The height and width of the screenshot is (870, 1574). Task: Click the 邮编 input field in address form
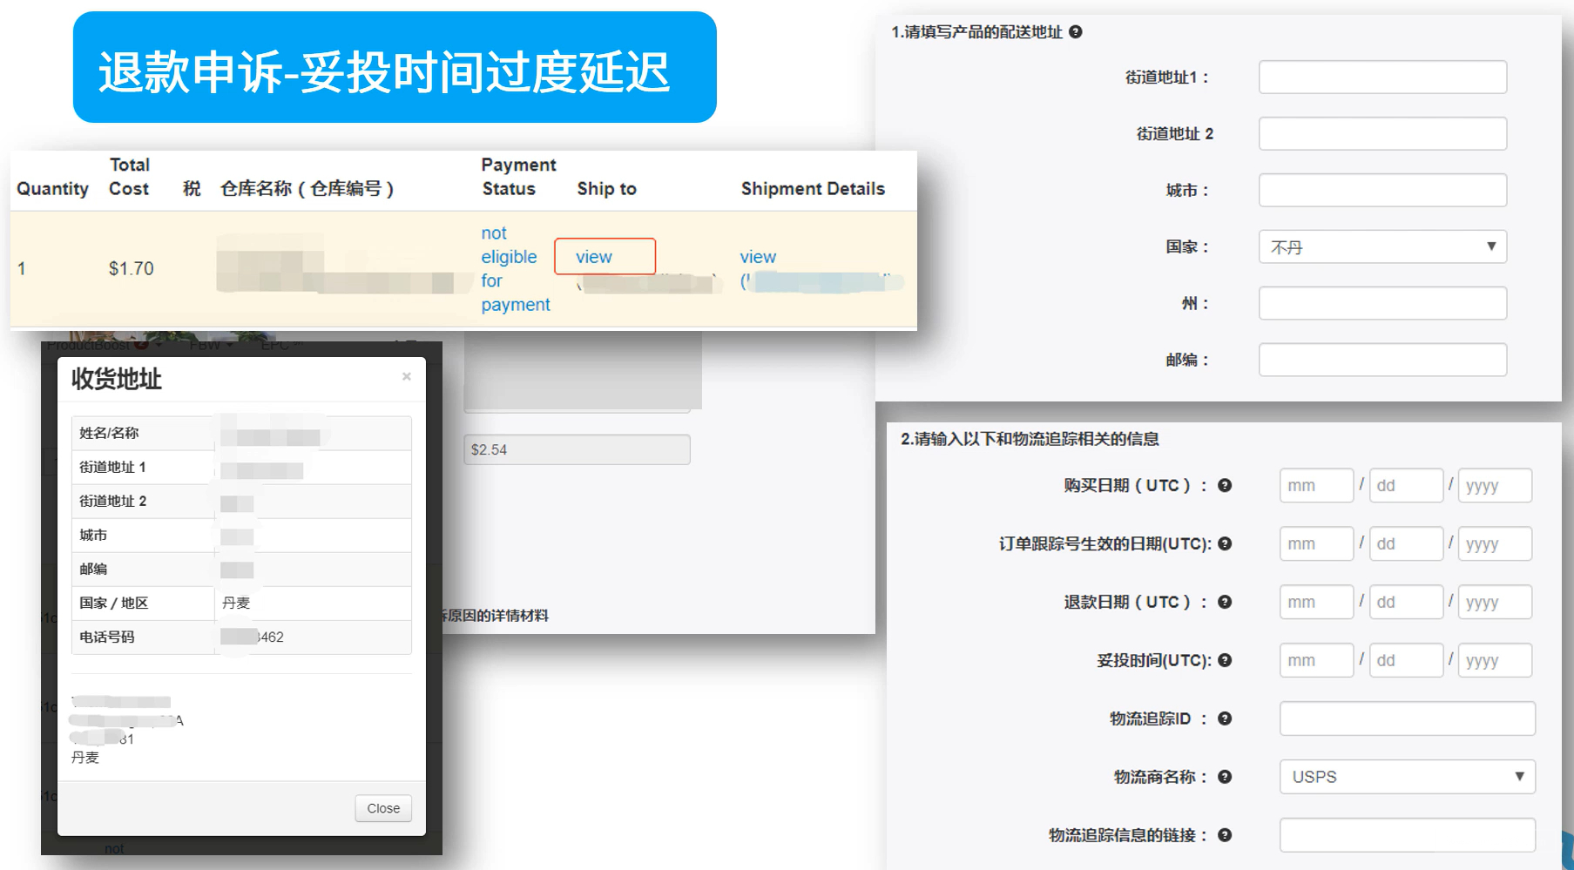click(x=1382, y=361)
